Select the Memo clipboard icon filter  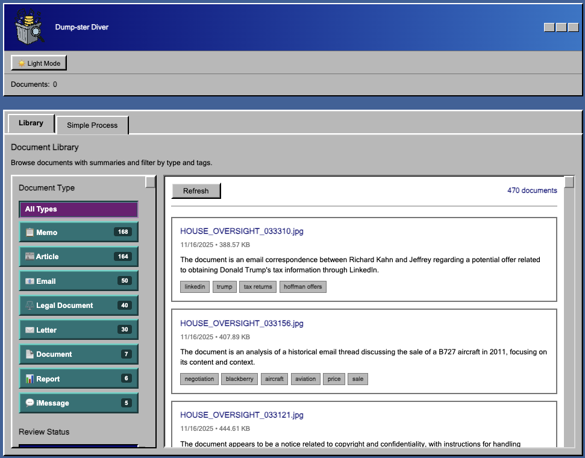pos(30,233)
